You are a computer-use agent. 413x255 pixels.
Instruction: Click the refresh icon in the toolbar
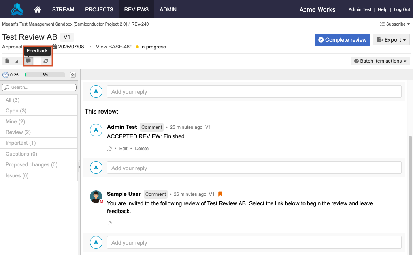click(x=46, y=61)
